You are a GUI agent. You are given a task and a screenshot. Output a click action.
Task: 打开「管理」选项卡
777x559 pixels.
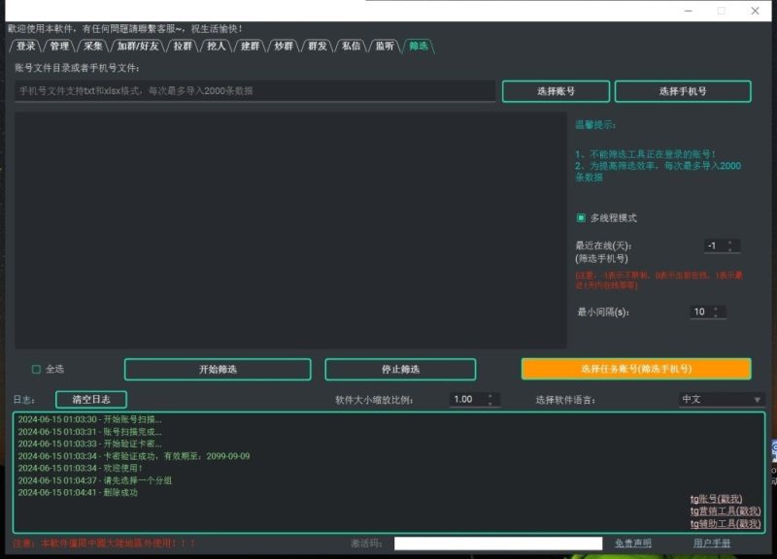coord(58,44)
